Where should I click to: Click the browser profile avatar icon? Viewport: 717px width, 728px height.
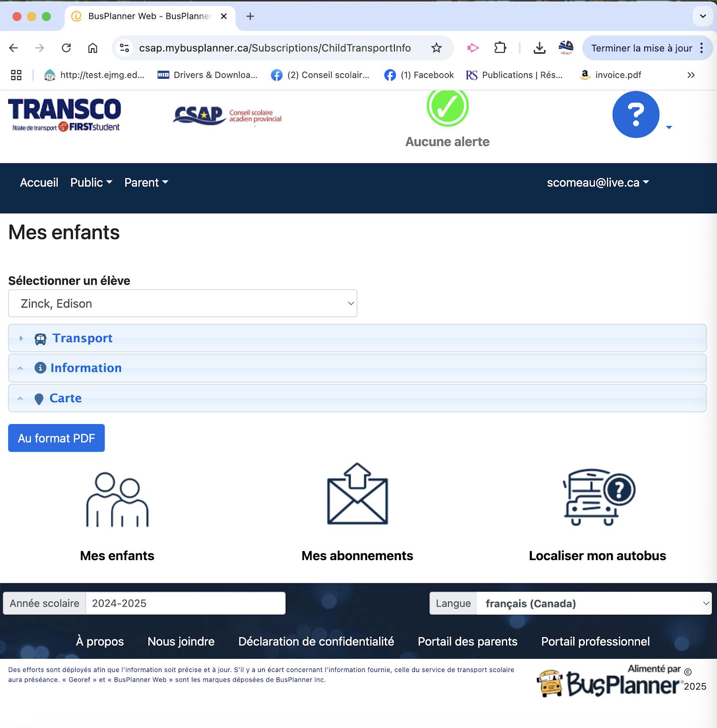[x=566, y=48]
